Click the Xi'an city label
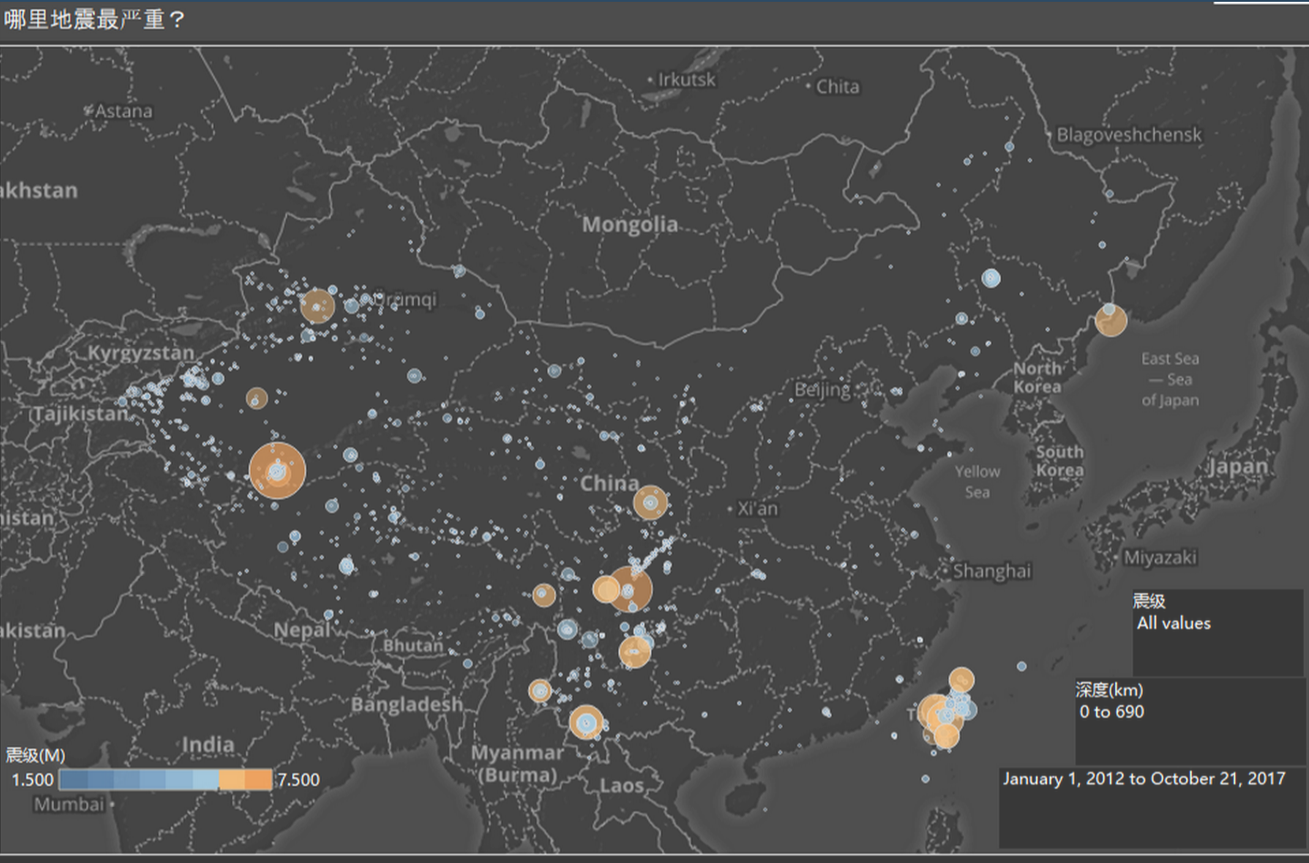Viewport: 1309px width, 863px height. (758, 508)
